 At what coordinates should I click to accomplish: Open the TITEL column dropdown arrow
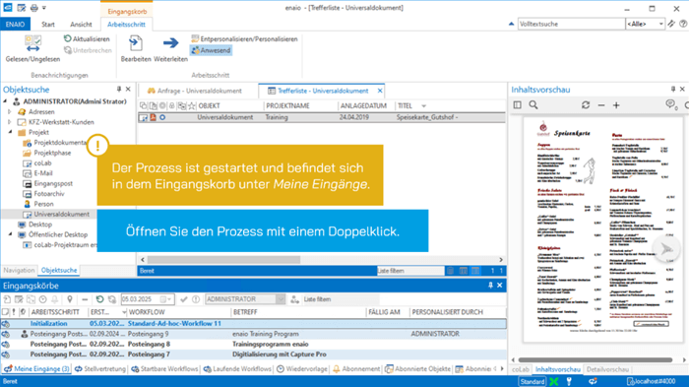[423, 106]
